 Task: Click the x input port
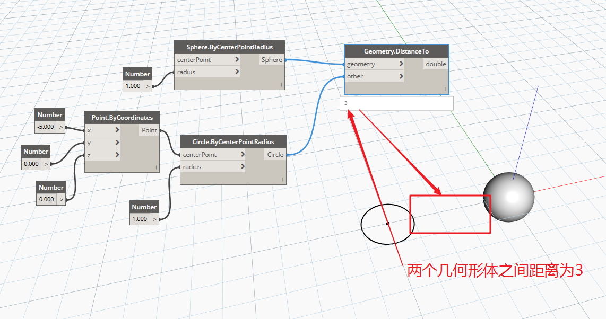coord(102,130)
